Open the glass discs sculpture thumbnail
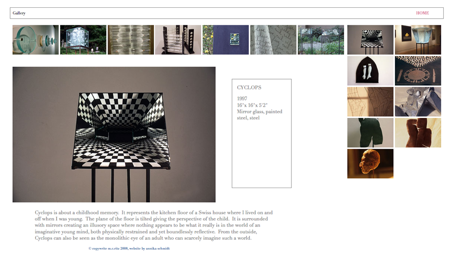 click(x=36, y=40)
